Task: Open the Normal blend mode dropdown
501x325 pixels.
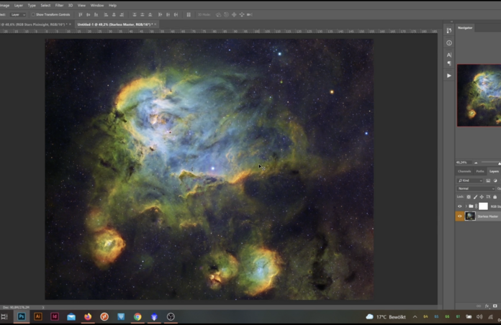Action: 476,188
